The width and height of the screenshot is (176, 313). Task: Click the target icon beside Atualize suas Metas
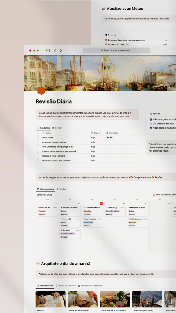[x=104, y=9]
